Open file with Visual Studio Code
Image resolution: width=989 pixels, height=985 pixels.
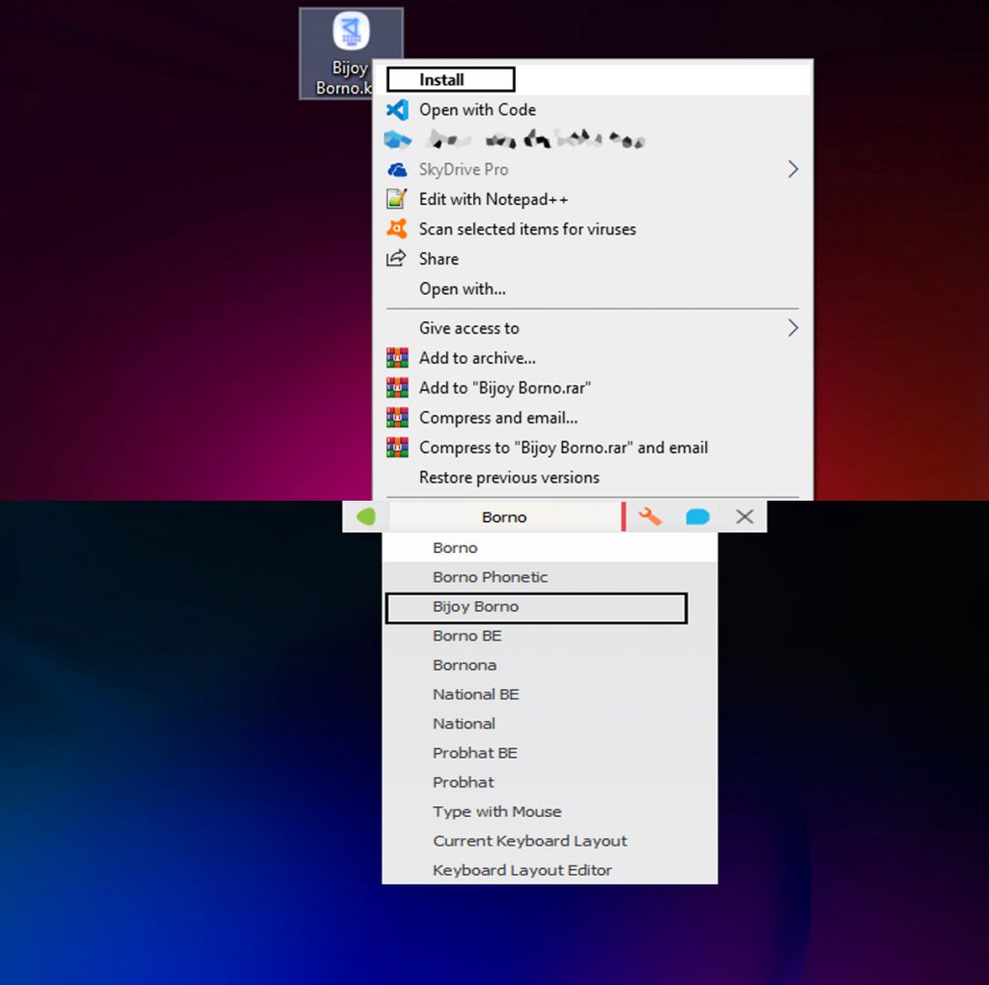coord(592,110)
